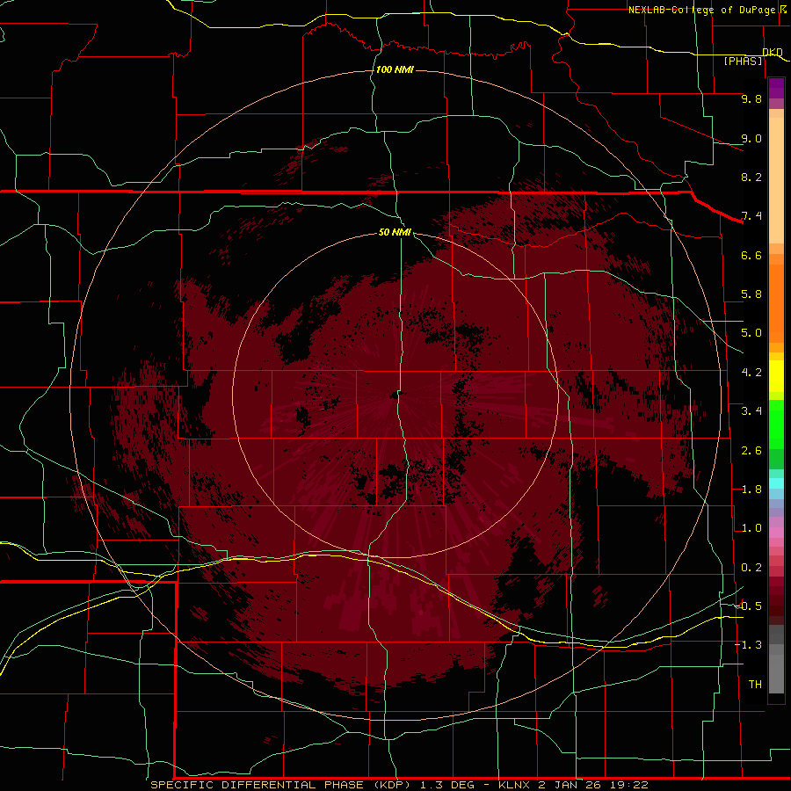Click the DKD label above the legend
Image resolution: width=791 pixels, height=791 pixels.
coord(773,52)
